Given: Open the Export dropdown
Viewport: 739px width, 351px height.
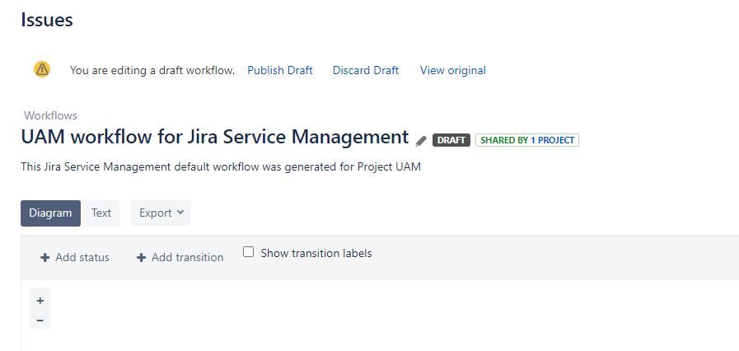Looking at the screenshot, I should (x=161, y=213).
